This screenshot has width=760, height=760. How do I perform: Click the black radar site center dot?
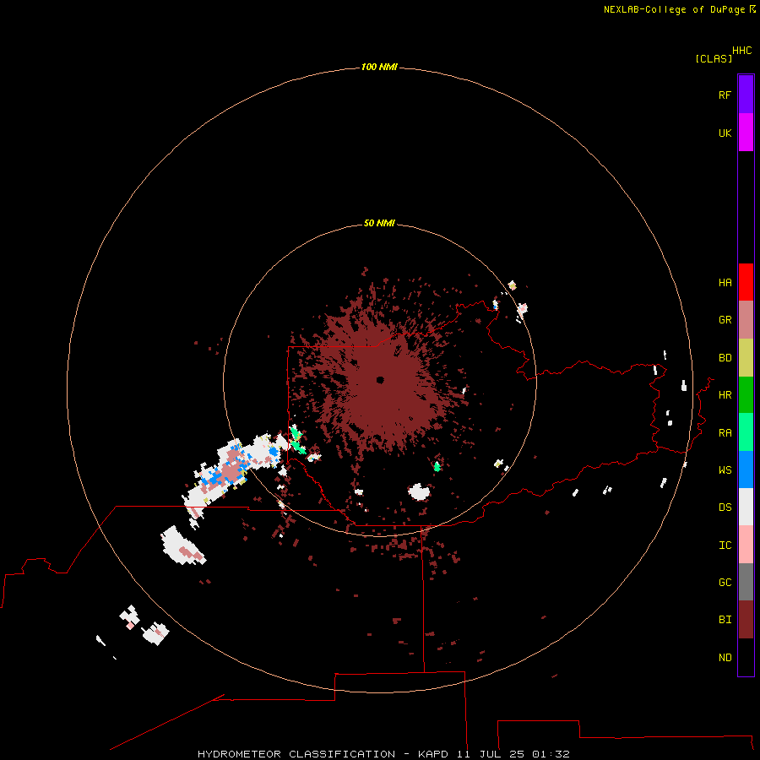380,380
